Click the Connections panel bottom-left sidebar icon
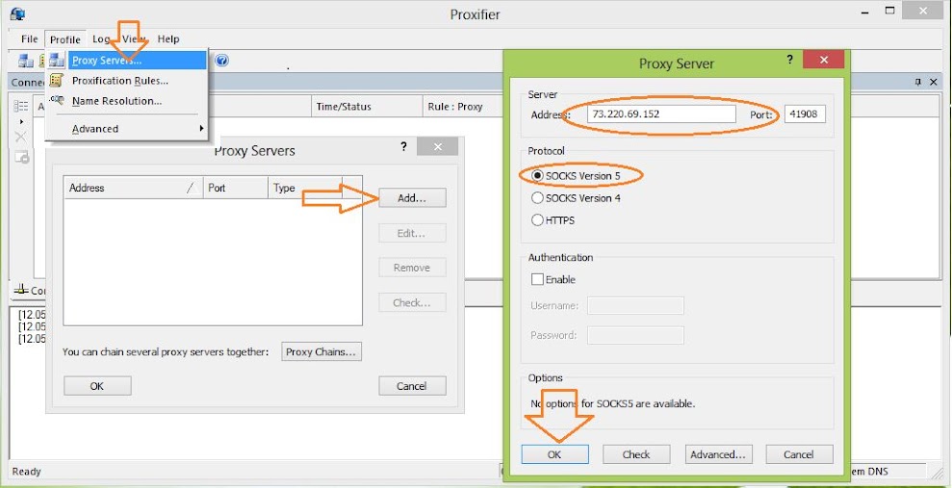 (x=22, y=157)
